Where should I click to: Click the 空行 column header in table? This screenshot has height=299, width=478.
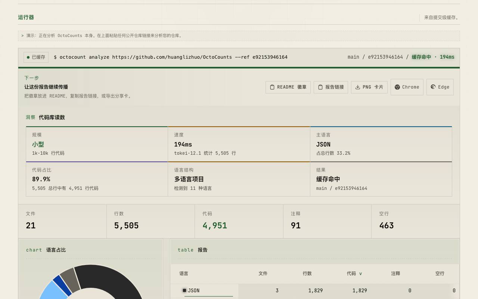(x=440, y=274)
